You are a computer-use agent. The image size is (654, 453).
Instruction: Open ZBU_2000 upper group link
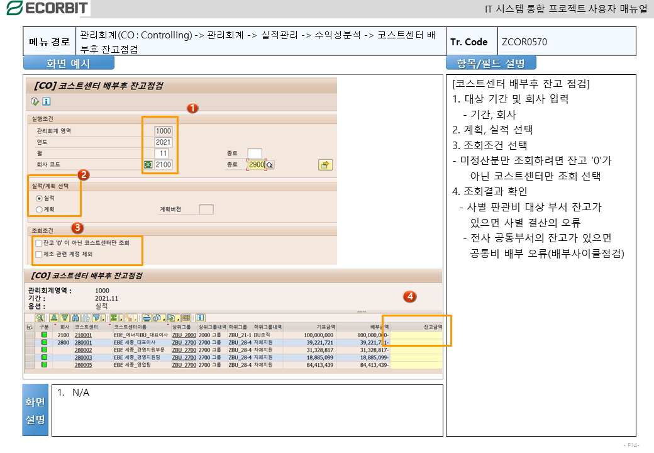click(184, 335)
